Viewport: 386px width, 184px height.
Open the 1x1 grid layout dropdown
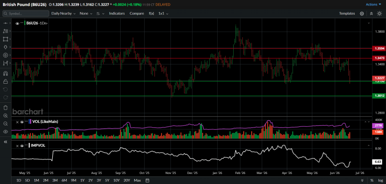click(x=163, y=14)
